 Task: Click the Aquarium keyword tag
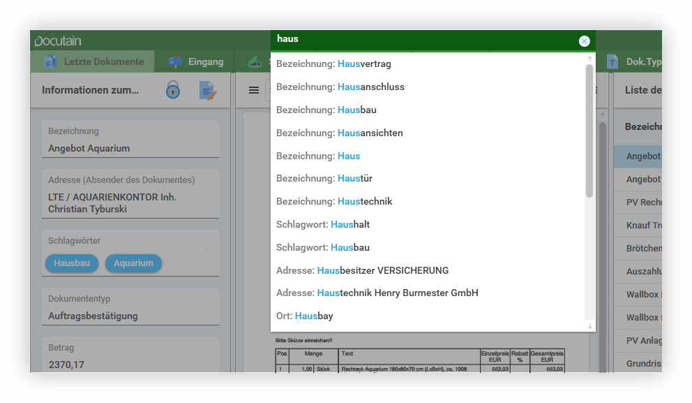pos(133,263)
